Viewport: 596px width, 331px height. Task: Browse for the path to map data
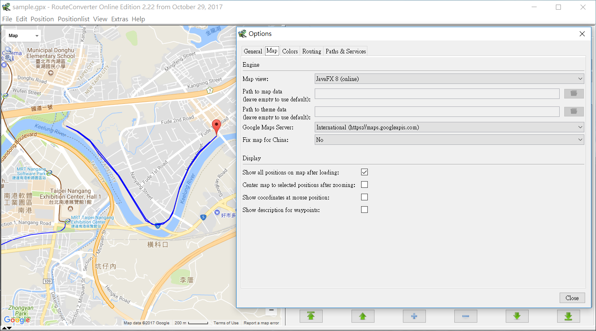(573, 93)
